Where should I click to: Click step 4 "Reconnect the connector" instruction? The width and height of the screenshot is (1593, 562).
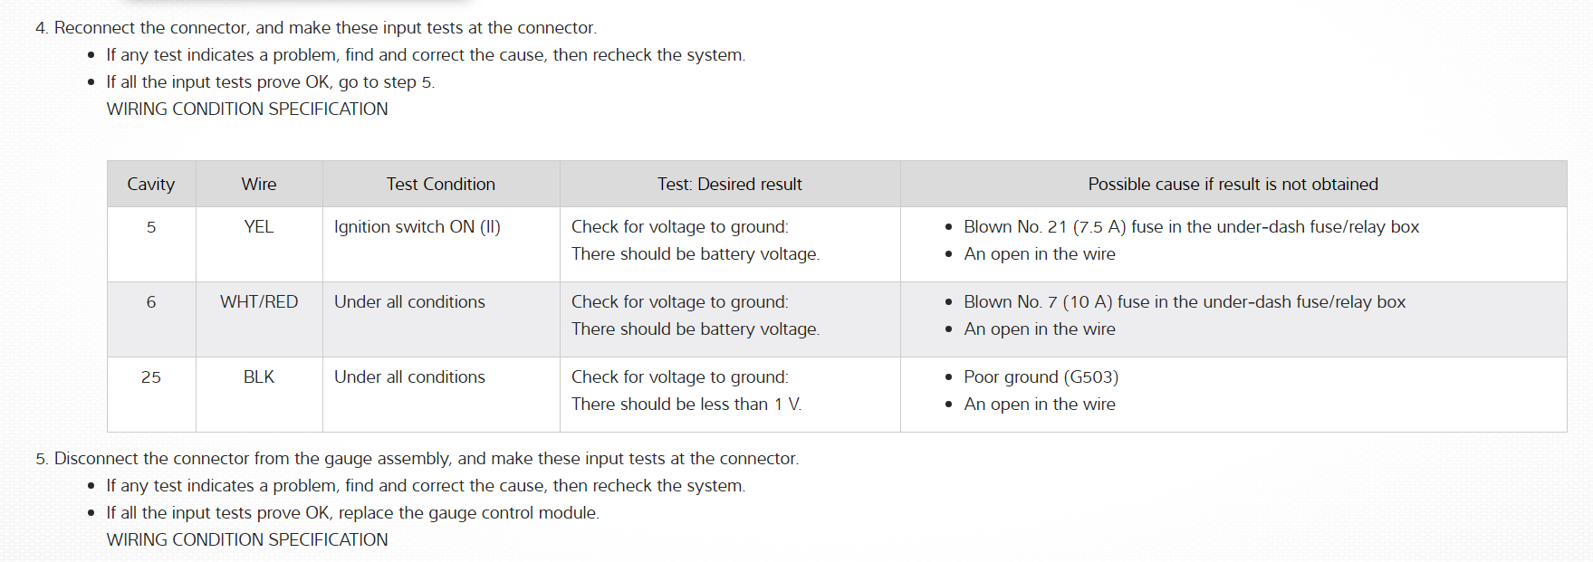tap(324, 28)
